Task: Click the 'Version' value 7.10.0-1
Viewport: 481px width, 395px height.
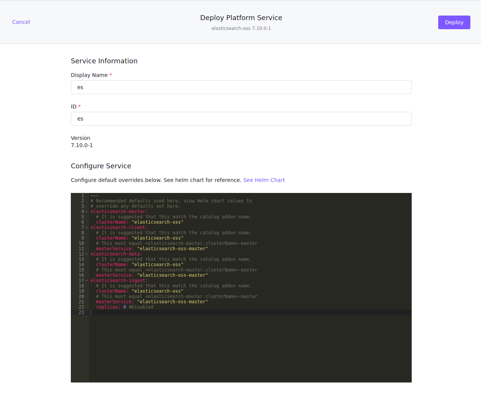Action: [82, 145]
